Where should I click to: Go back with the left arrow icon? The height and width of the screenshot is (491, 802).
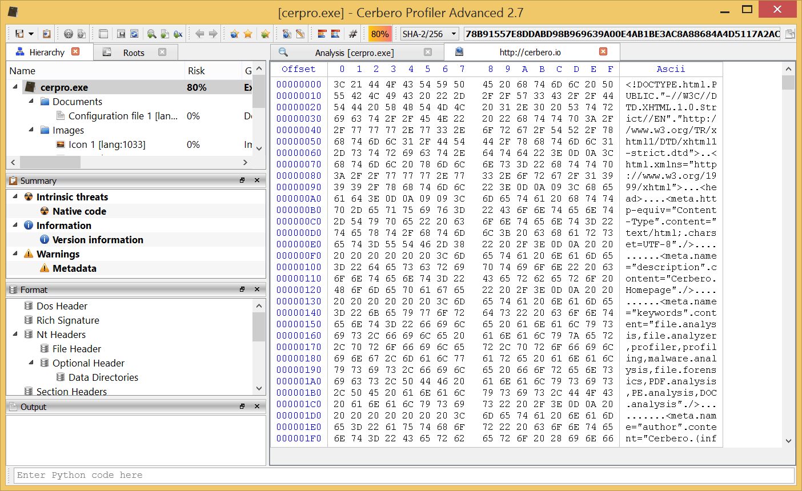coord(199,34)
